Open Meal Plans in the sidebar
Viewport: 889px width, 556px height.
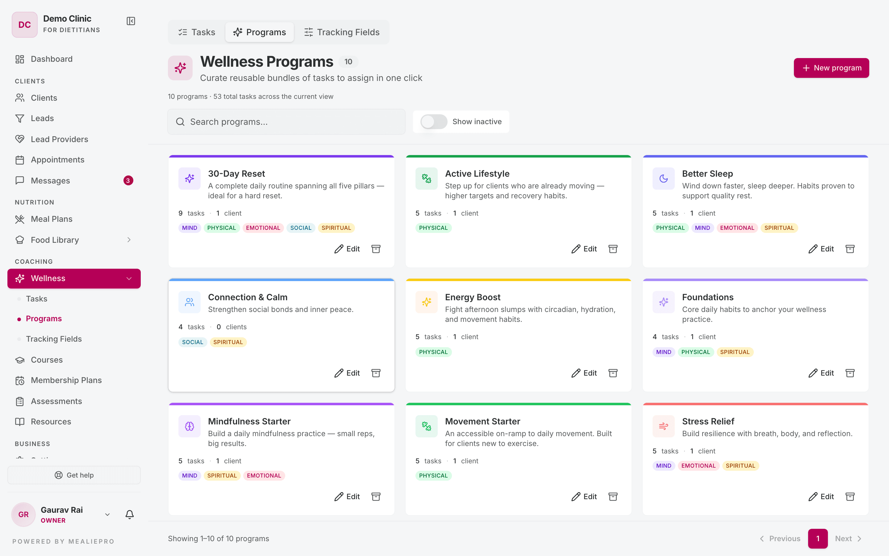click(x=74, y=219)
